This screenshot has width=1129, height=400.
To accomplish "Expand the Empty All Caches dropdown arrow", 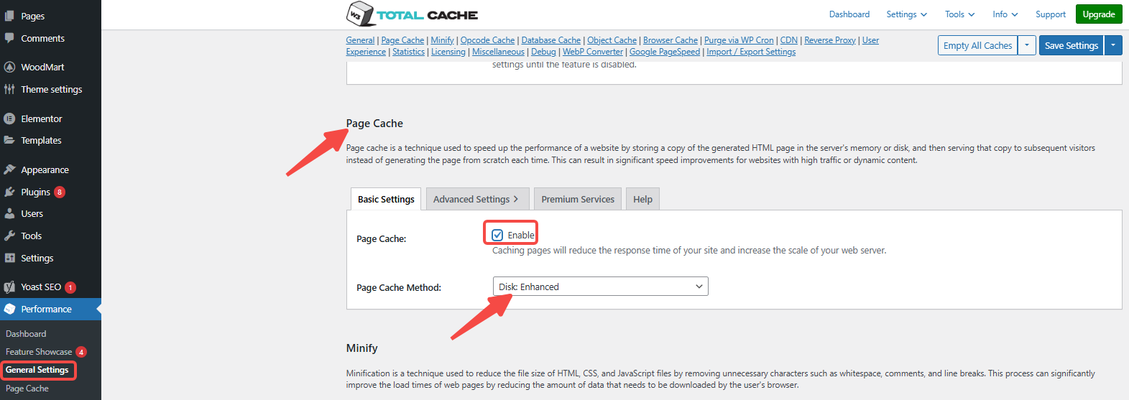I will (x=1027, y=45).
